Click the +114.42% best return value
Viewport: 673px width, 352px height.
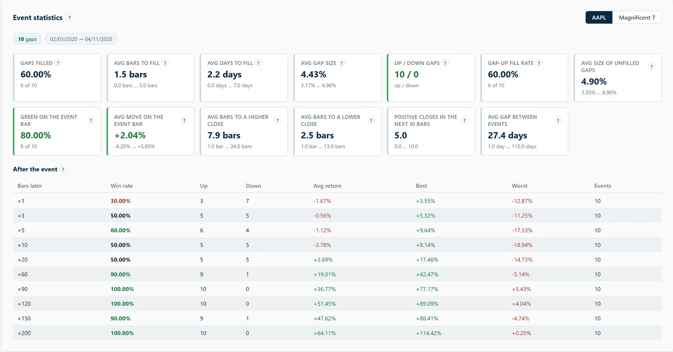point(428,333)
